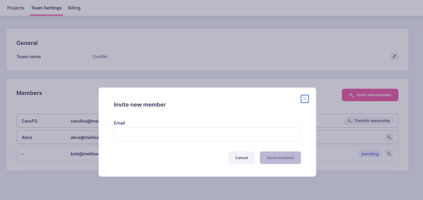Image resolution: width=423 pixels, height=200 pixels.
Task: Remove Alice using the remove-user icon
Action: click(x=389, y=137)
